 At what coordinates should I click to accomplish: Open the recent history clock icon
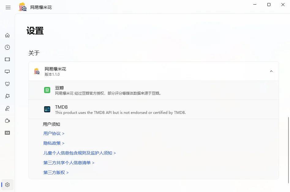click(7, 47)
